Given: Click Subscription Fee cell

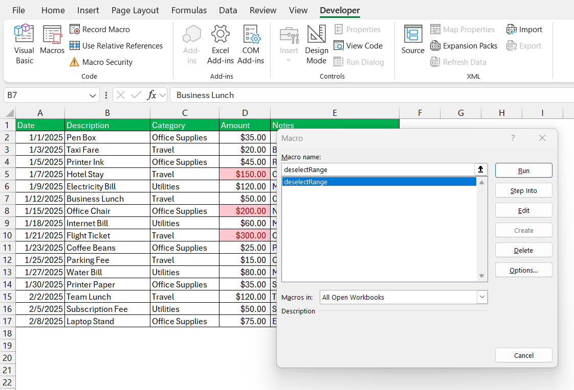Looking at the screenshot, I should 107,309.
